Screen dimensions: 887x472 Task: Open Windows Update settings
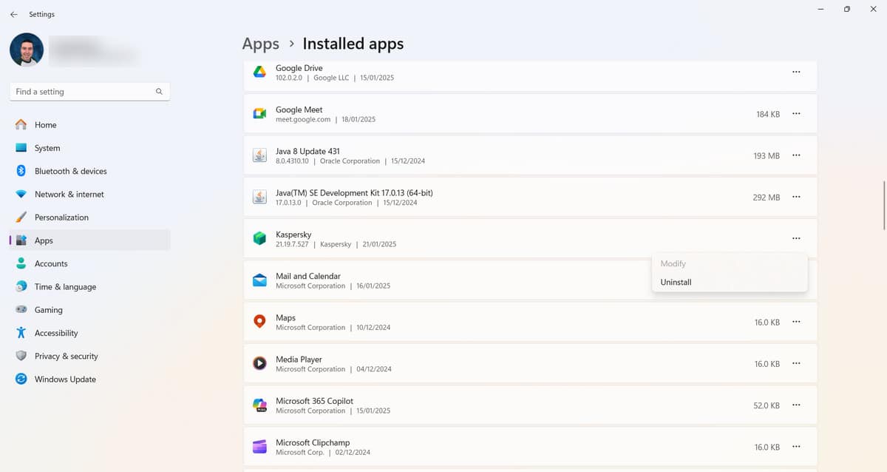(x=89, y=380)
